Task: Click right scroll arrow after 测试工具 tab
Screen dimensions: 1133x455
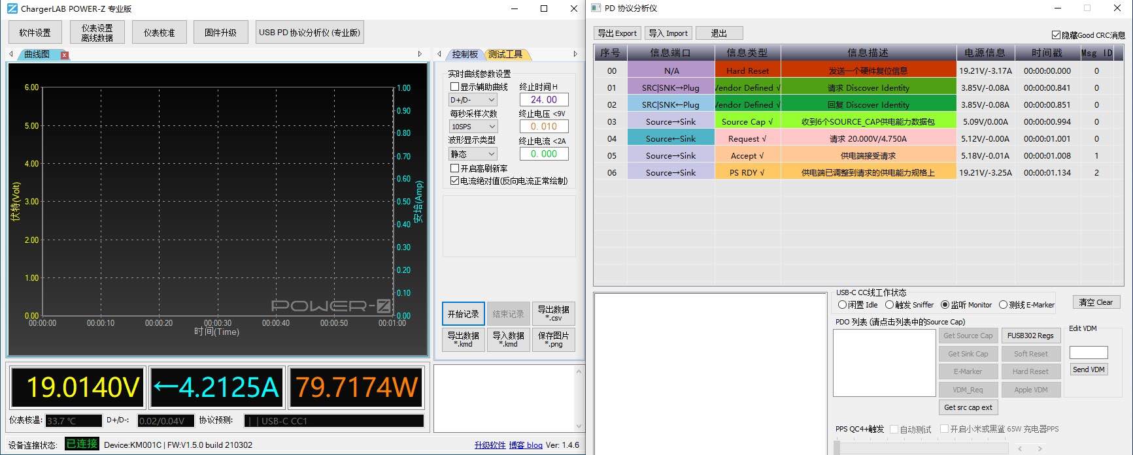Action: tap(575, 54)
